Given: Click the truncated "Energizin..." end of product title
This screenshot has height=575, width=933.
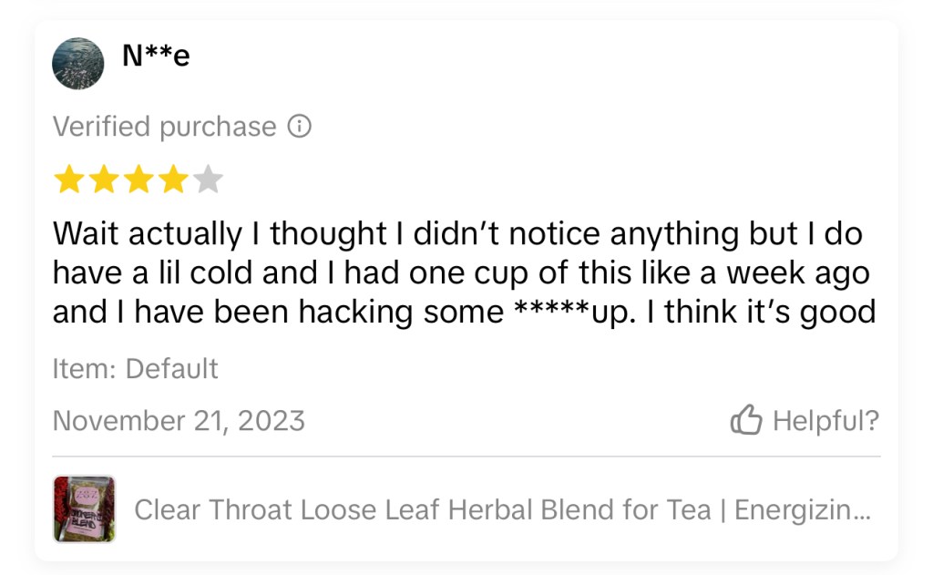Looking at the screenshot, I should point(802,509).
